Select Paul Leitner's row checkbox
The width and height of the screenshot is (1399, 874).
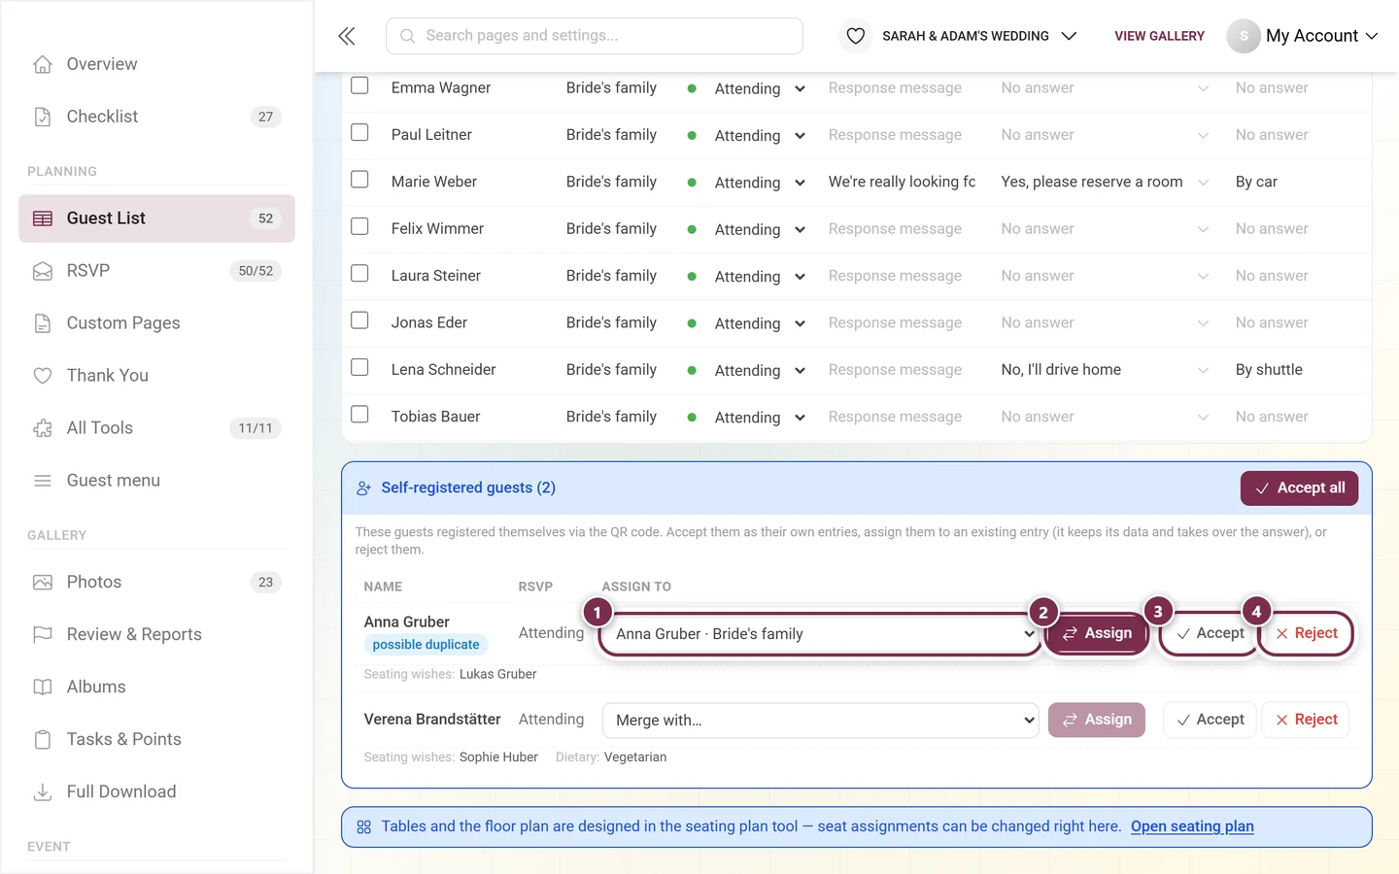point(359,132)
